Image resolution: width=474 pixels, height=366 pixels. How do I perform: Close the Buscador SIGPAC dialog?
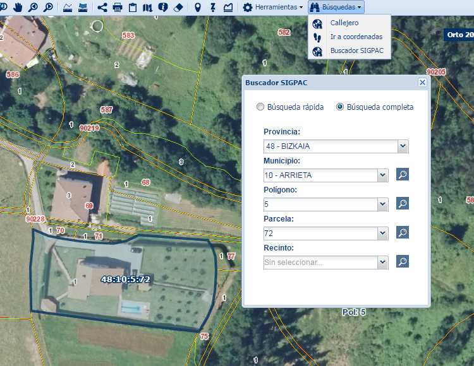click(422, 83)
